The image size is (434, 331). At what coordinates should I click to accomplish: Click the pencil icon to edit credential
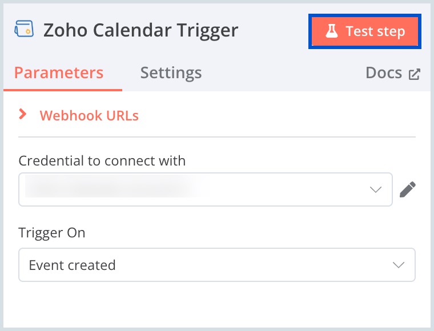click(x=407, y=189)
